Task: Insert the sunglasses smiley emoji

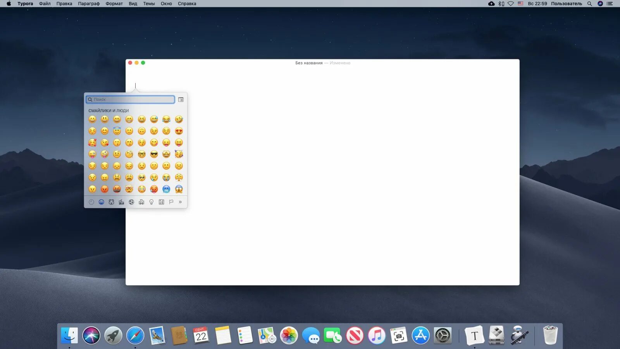Action: click(154, 154)
